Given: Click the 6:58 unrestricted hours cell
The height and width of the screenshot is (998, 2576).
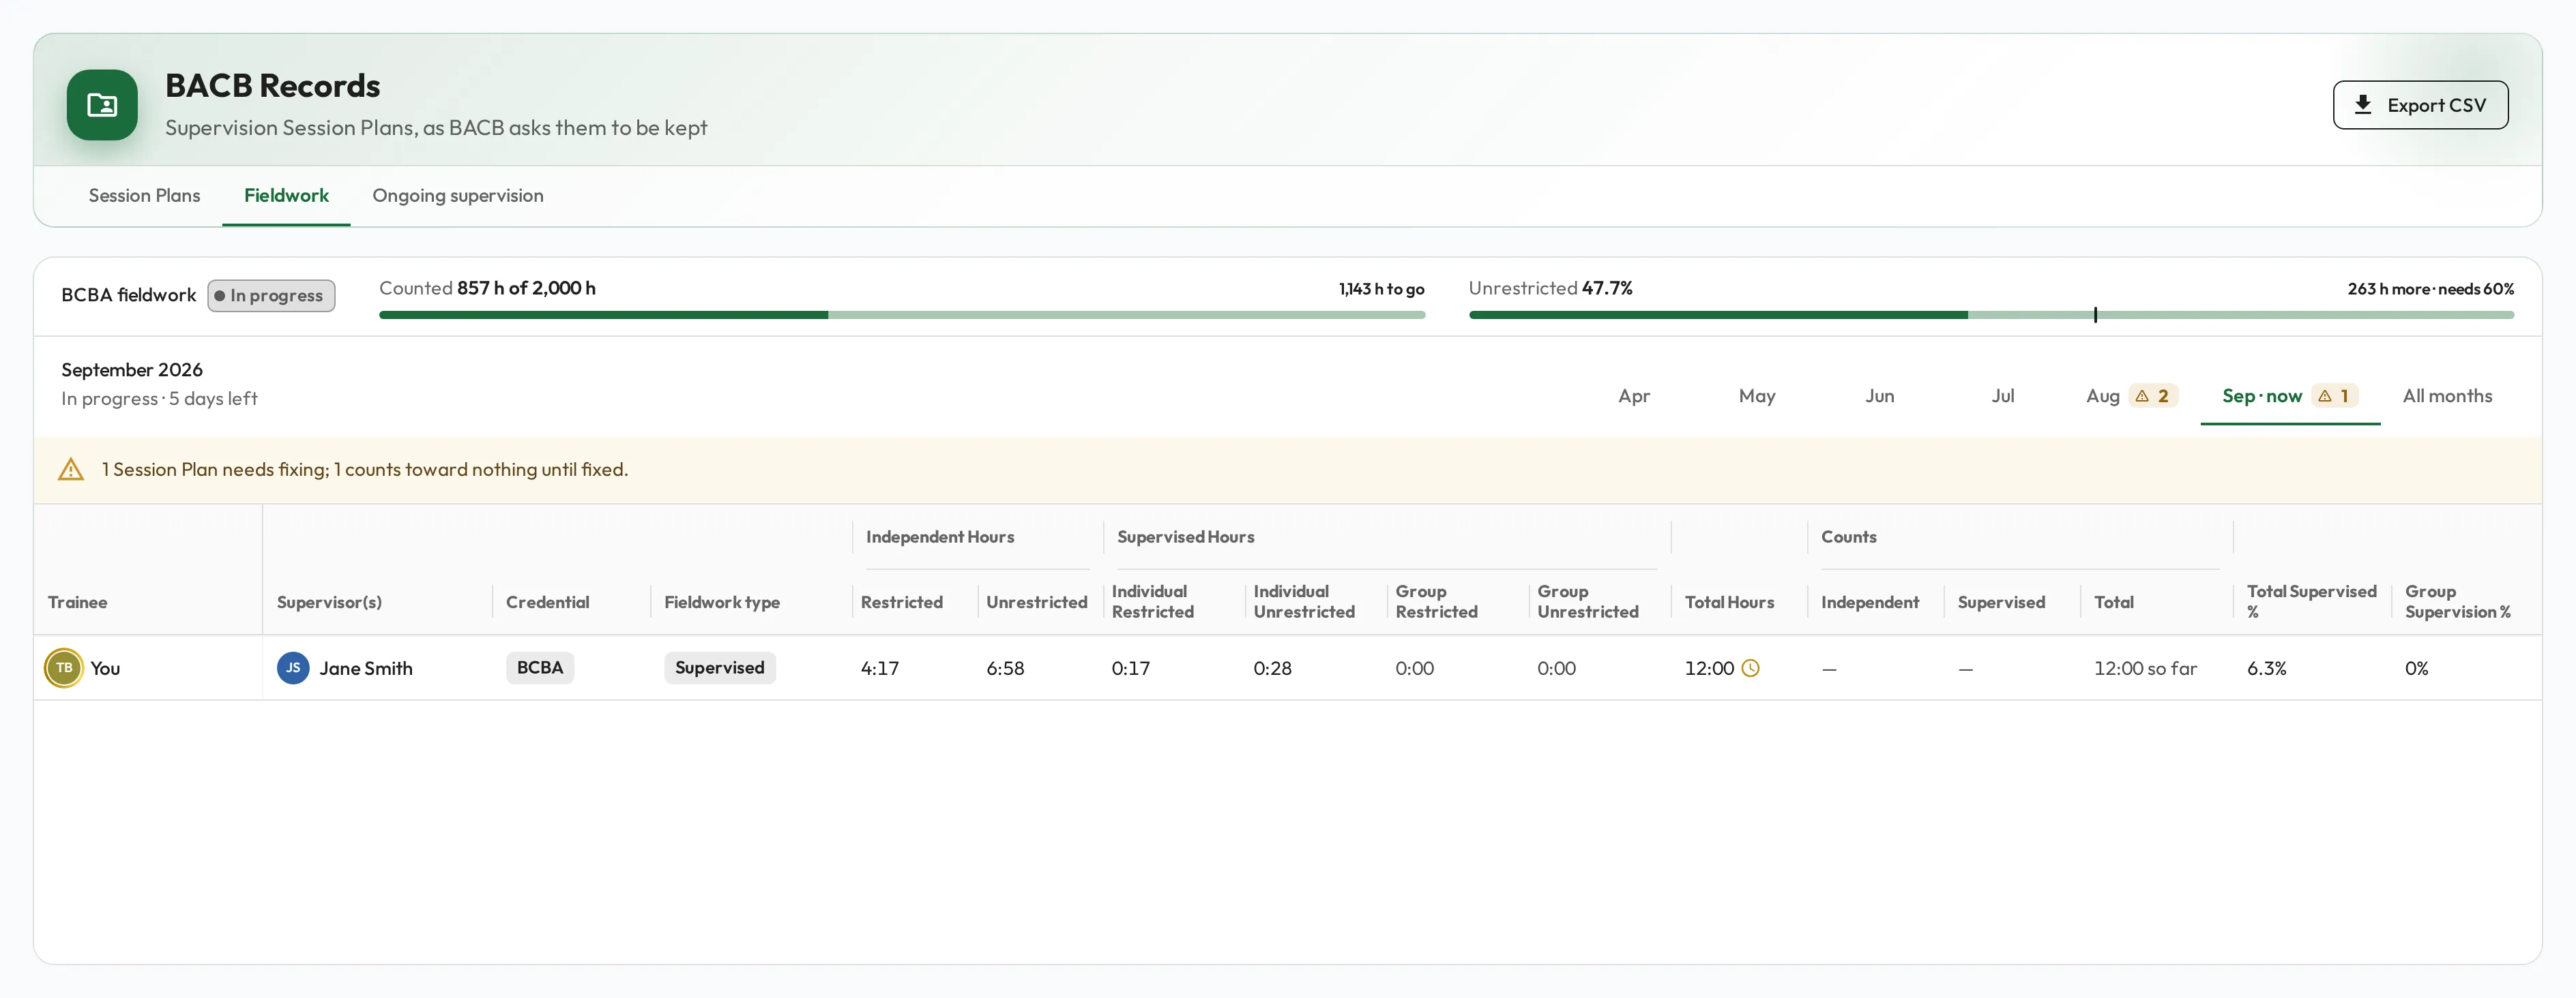Looking at the screenshot, I should pos(1005,668).
